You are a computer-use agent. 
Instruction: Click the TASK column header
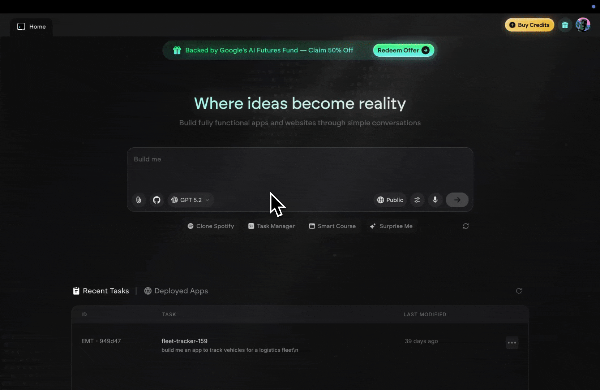(x=169, y=315)
